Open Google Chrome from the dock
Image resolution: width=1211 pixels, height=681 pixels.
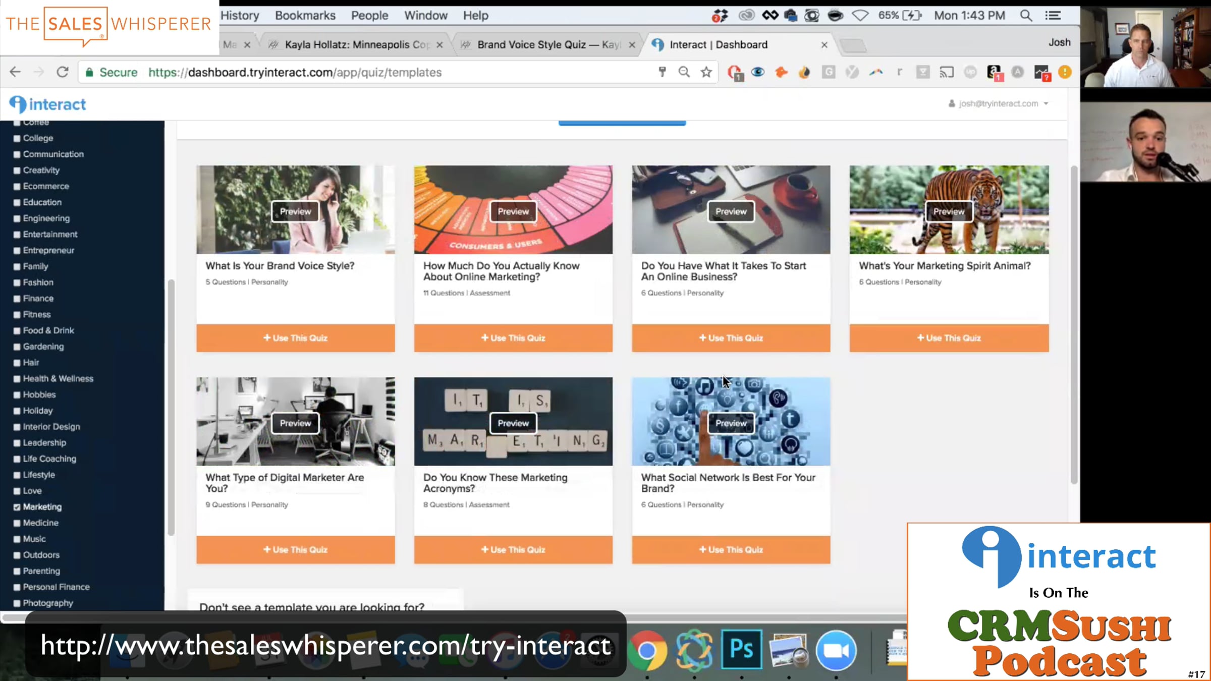point(647,651)
